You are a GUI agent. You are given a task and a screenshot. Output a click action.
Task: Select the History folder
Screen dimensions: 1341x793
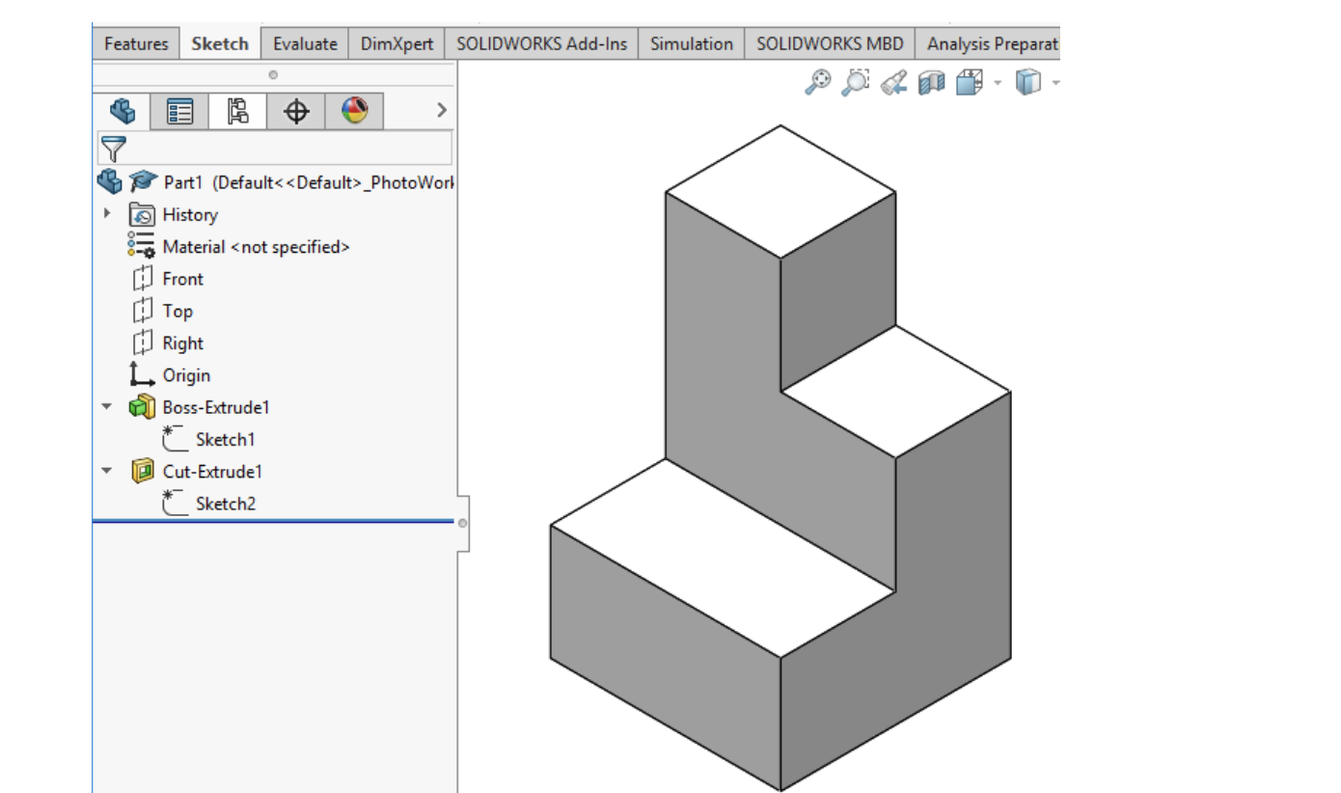(x=174, y=214)
